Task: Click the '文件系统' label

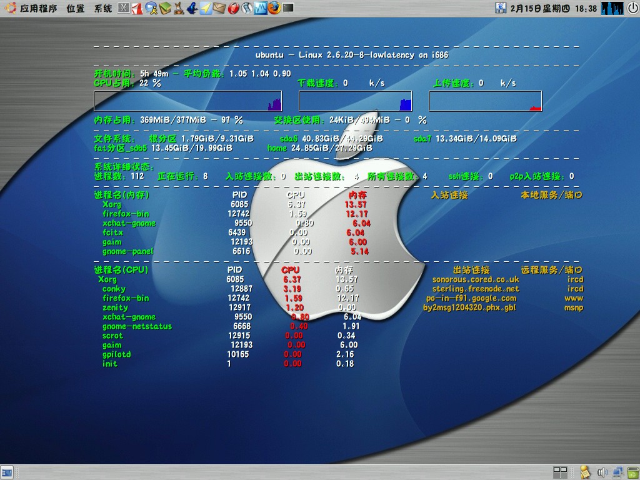Action: pos(115,138)
